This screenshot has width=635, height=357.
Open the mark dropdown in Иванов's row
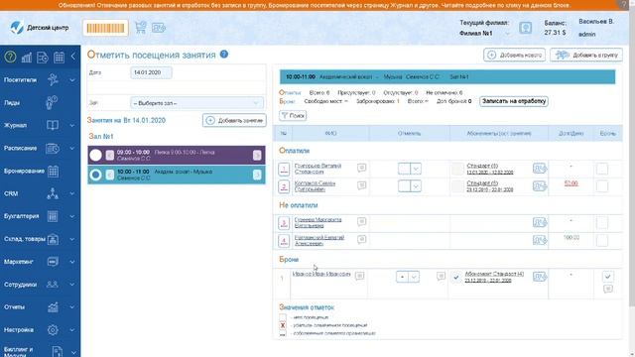tap(414, 277)
